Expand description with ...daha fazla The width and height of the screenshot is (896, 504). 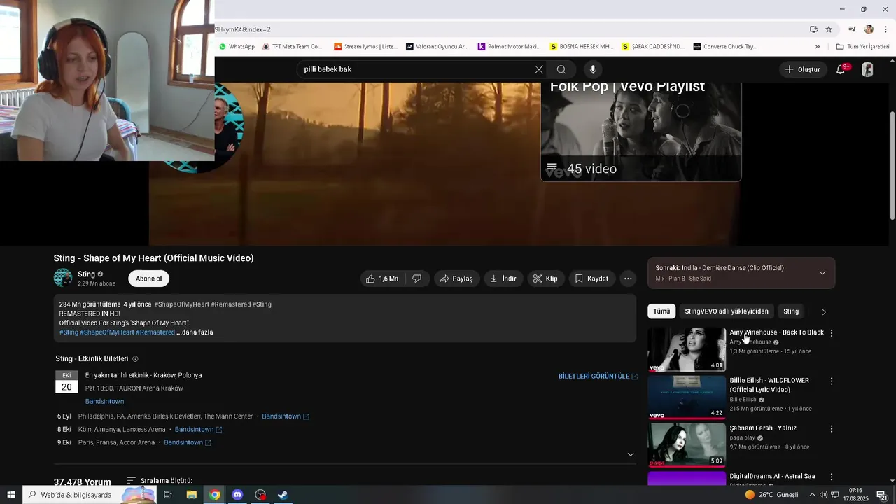195,332
